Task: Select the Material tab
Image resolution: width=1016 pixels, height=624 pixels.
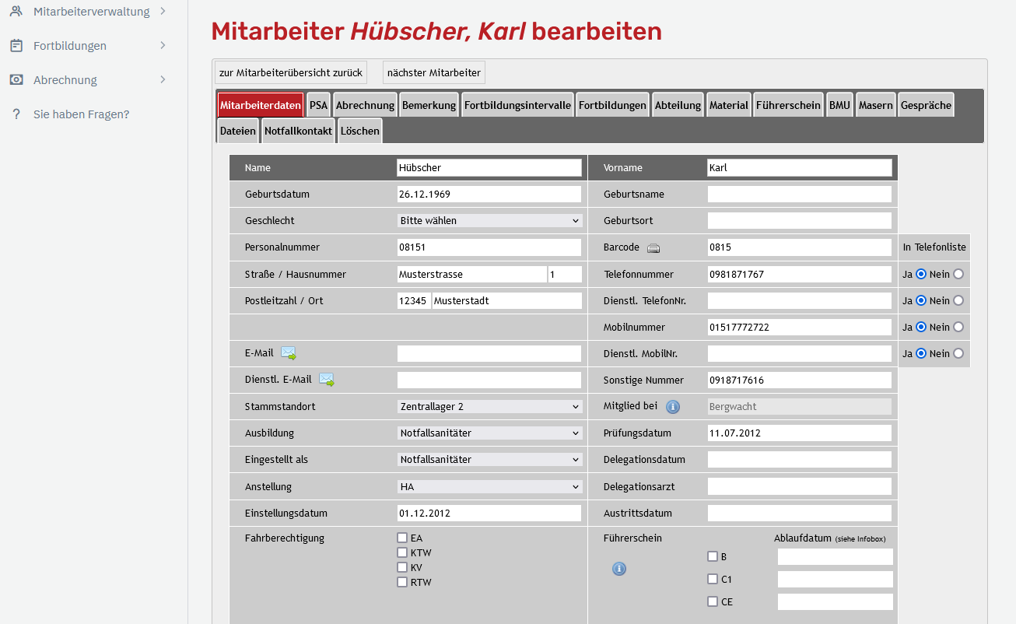Action: tap(729, 105)
